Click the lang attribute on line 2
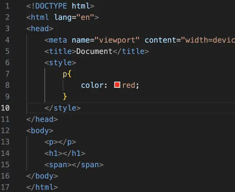Viewport: 235px width, 192px height. pos(63,17)
